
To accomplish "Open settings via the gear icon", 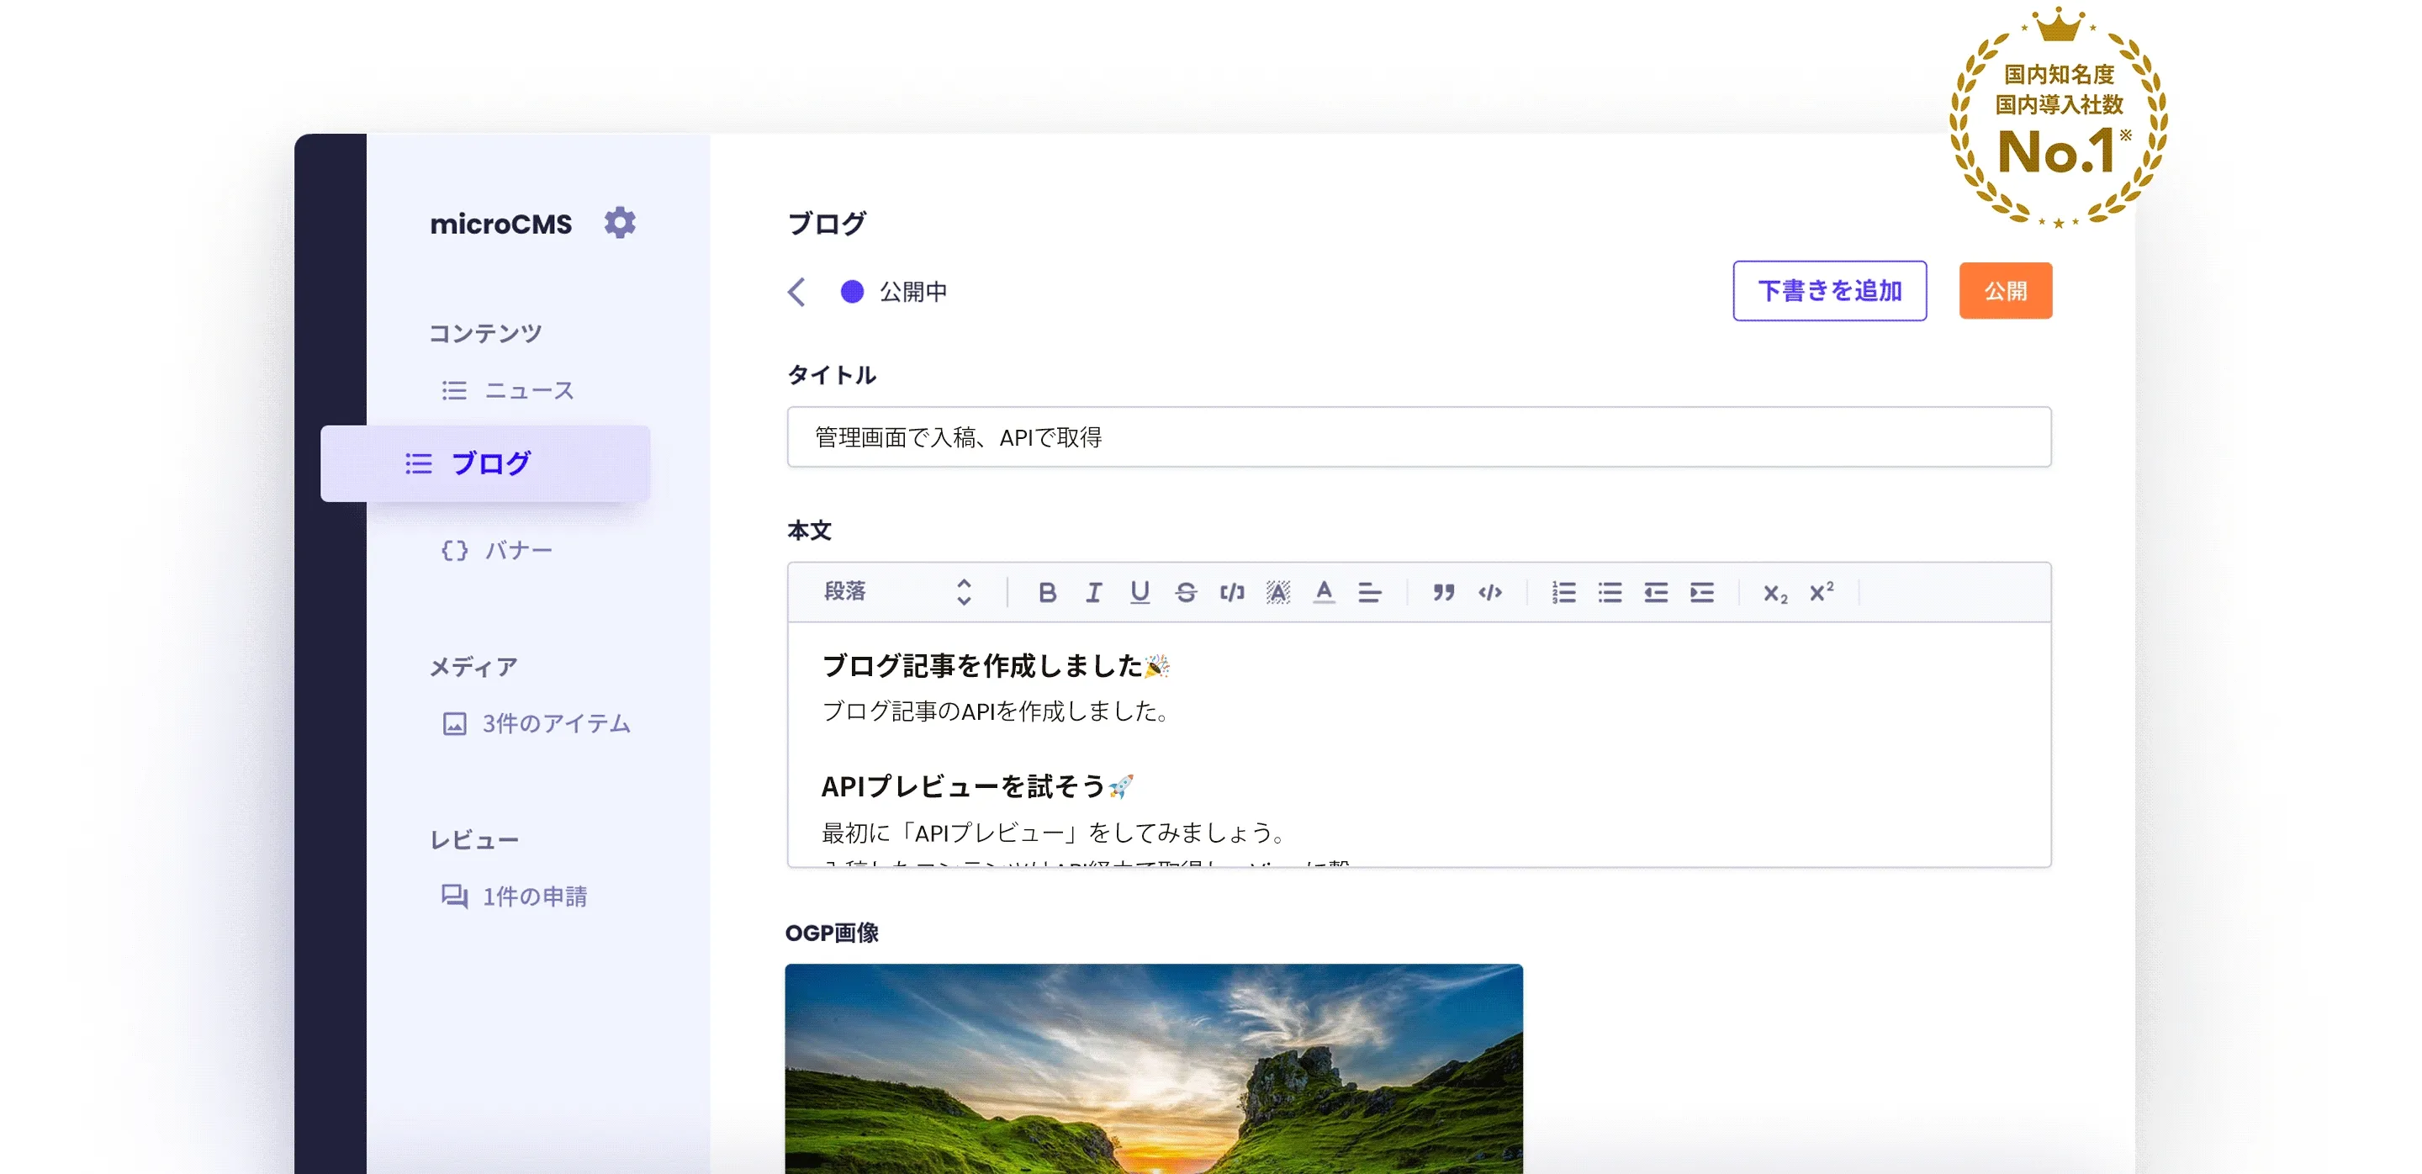I will pyautogui.click(x=620, y=223).
